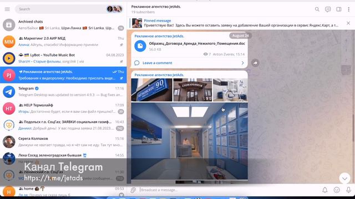355x199 pixels.
Task: Open the channel name above the photo album
Action: pyautogui.click(x=159, y=75)
